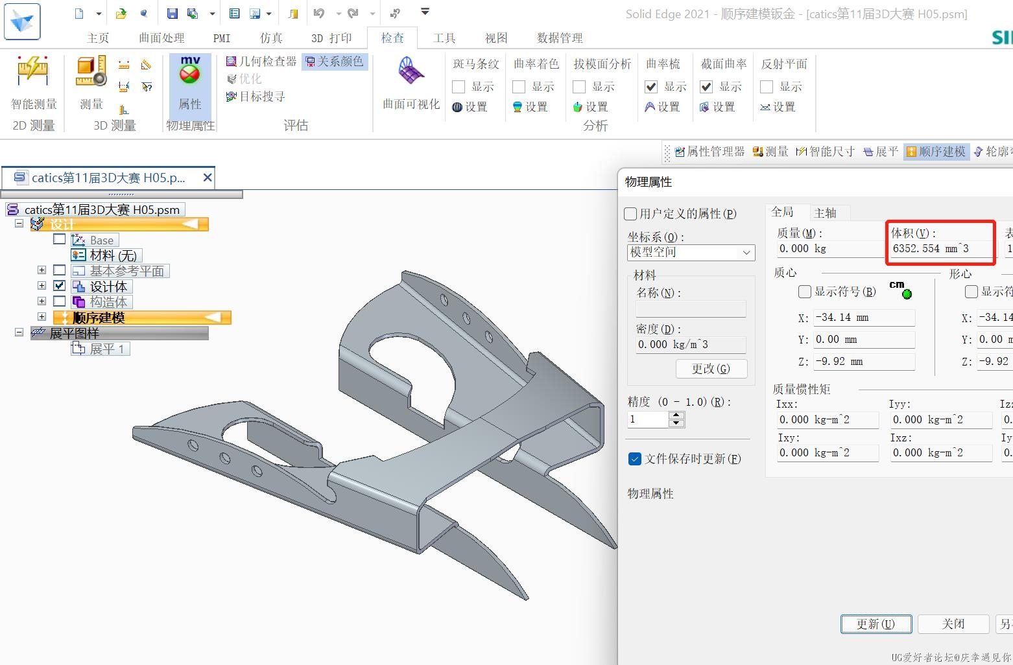Screen dimensions: 1013x665
Task: Uncheck 文件保存时更新 checkbox
Action: [x=635, y=459]
